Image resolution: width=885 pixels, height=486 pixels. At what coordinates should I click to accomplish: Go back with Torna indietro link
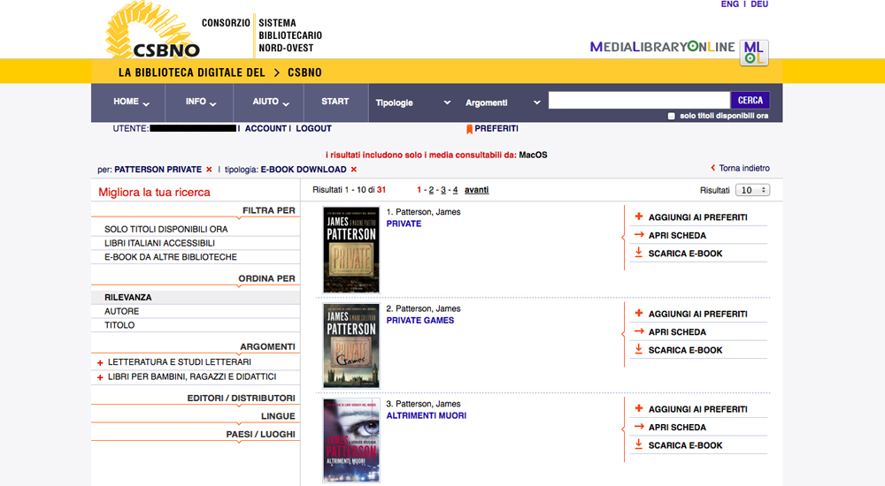pos(739,168)
